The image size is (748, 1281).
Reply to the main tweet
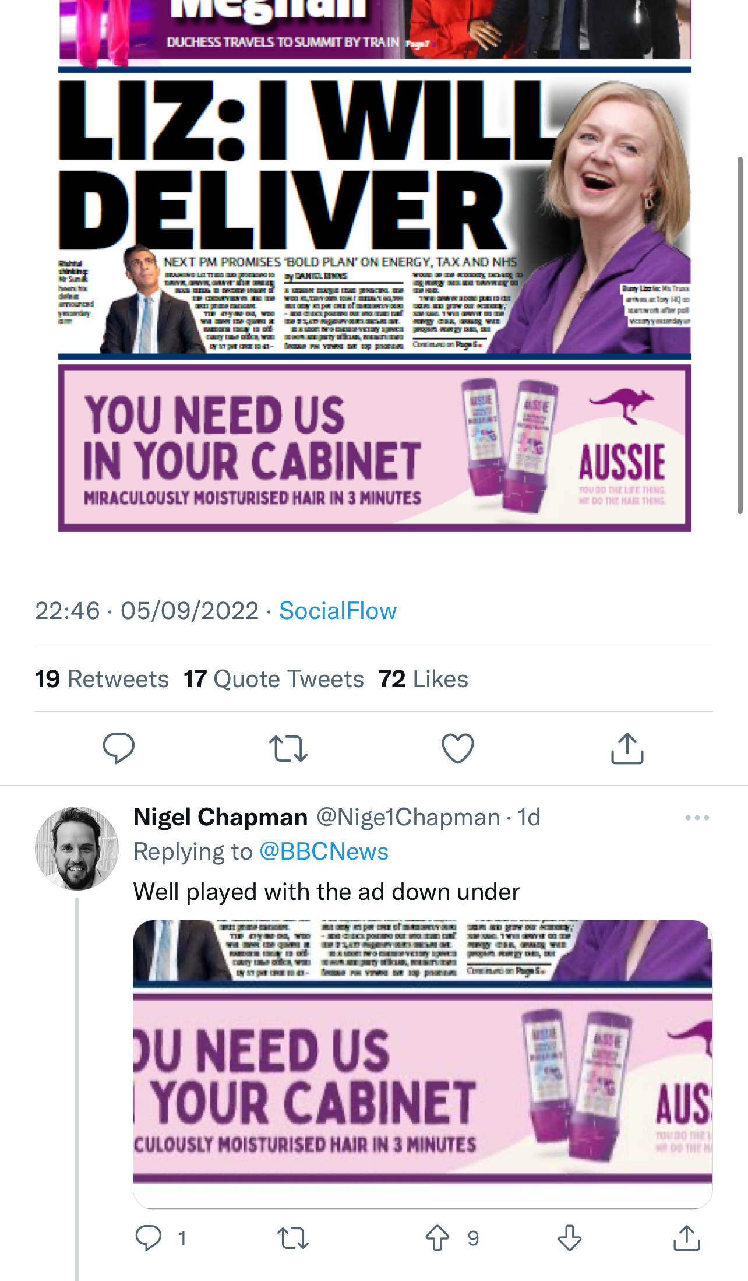point(119,748)
